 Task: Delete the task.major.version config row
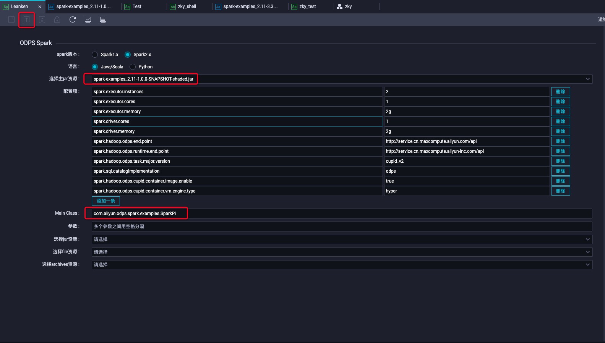560,161
